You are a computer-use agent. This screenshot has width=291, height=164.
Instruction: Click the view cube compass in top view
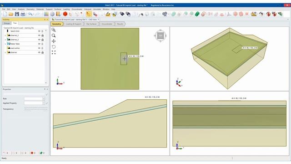point(161,36)
